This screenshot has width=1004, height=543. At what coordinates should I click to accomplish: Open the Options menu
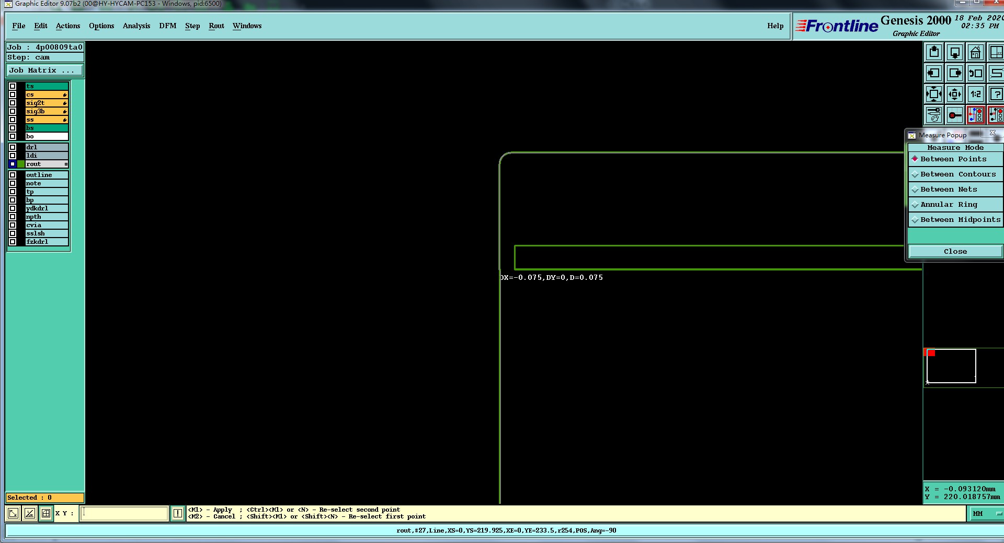[x=101, y=26]
